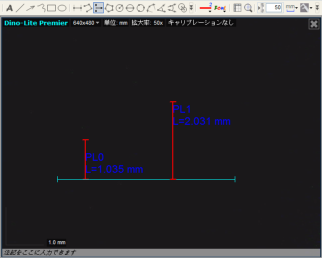
Task: Select the L=1.035 mm measurement value
Action: click(114, 169)
